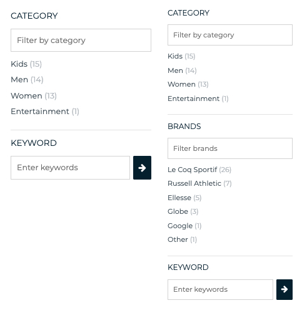This screenshot has width=307, height=313.
Task: Select the Ellesse brand filter
Action: (x=184, y=198)
